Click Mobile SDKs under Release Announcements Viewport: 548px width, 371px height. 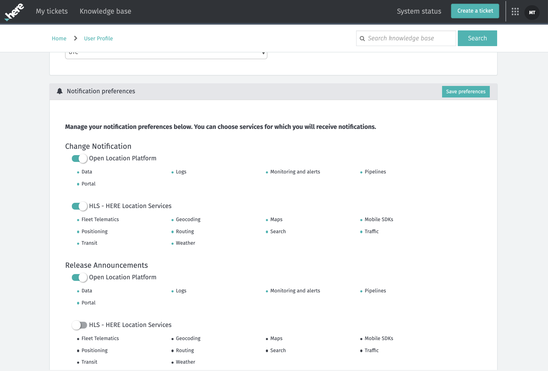(x=379, y=339)
